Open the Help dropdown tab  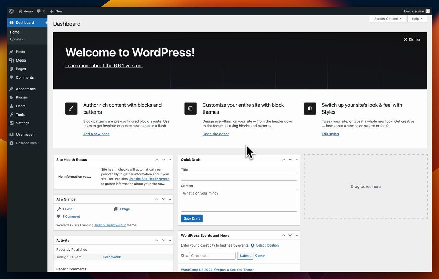417,19
